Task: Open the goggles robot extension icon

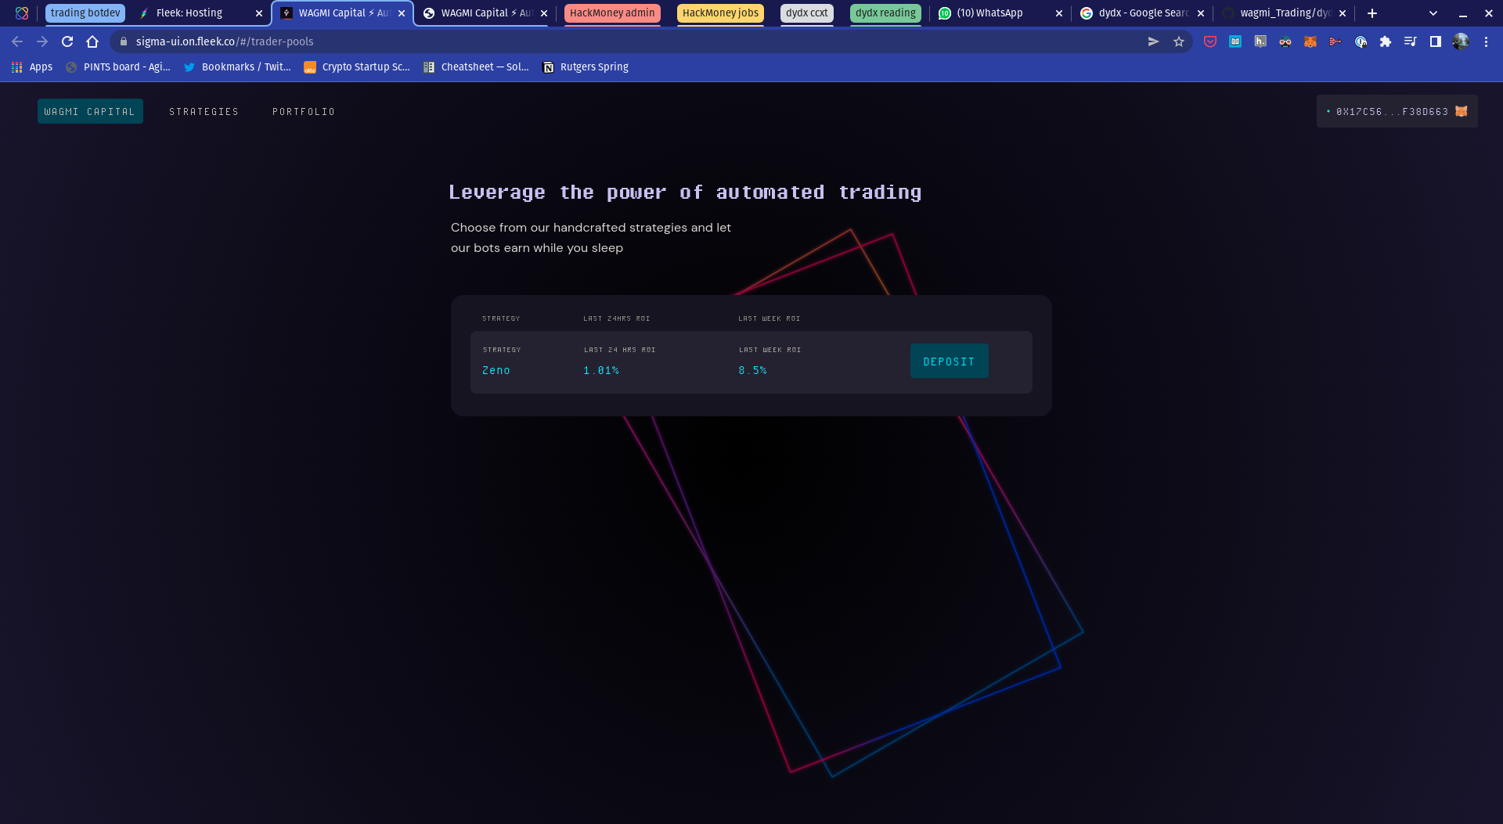Action: (x=1285, y=41)
